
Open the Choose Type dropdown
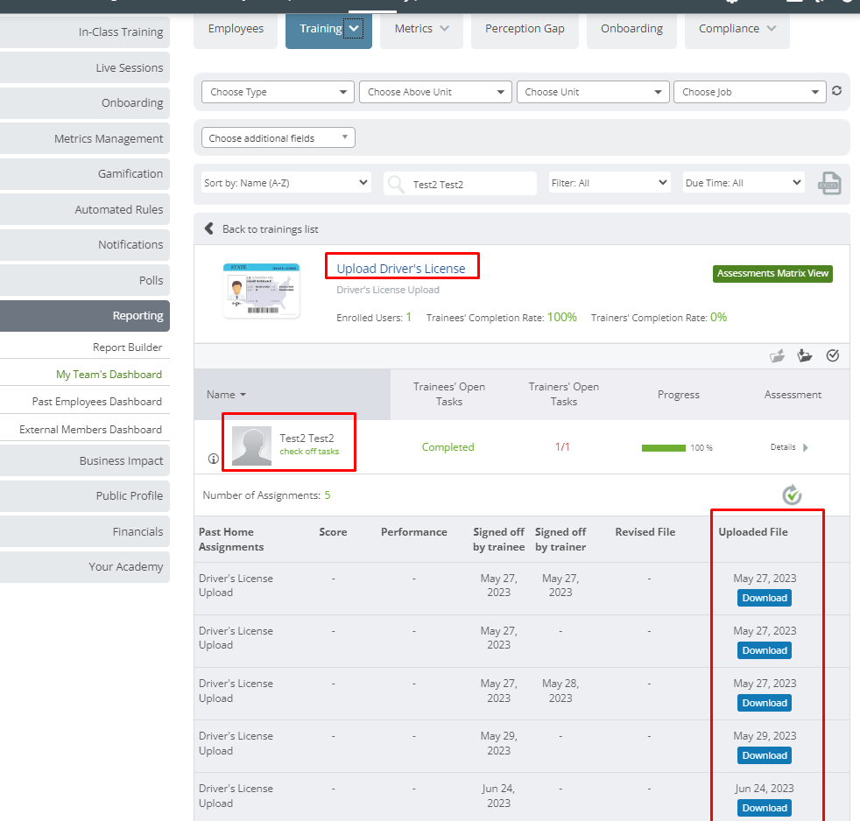click(277, 91)
